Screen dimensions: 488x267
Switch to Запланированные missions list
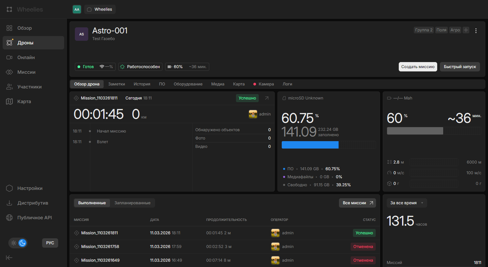tap(132, 203)
